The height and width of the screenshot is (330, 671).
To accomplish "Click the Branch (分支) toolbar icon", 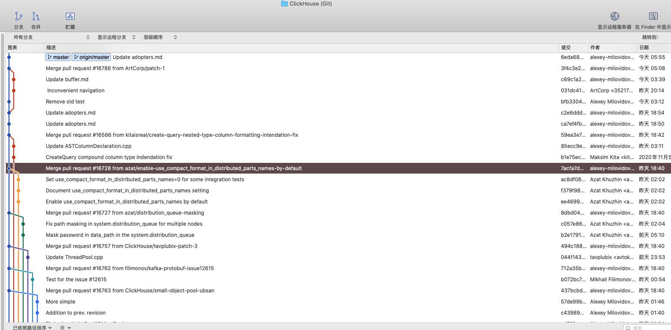I will (x=18, y=17).
